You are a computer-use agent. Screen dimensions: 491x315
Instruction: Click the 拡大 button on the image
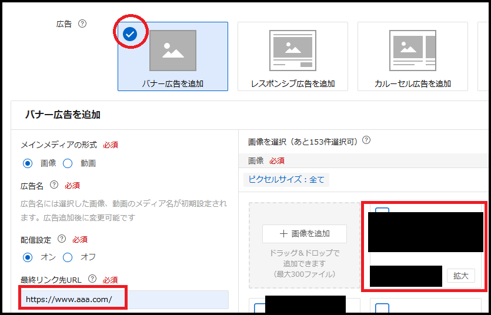coord(461,276)
